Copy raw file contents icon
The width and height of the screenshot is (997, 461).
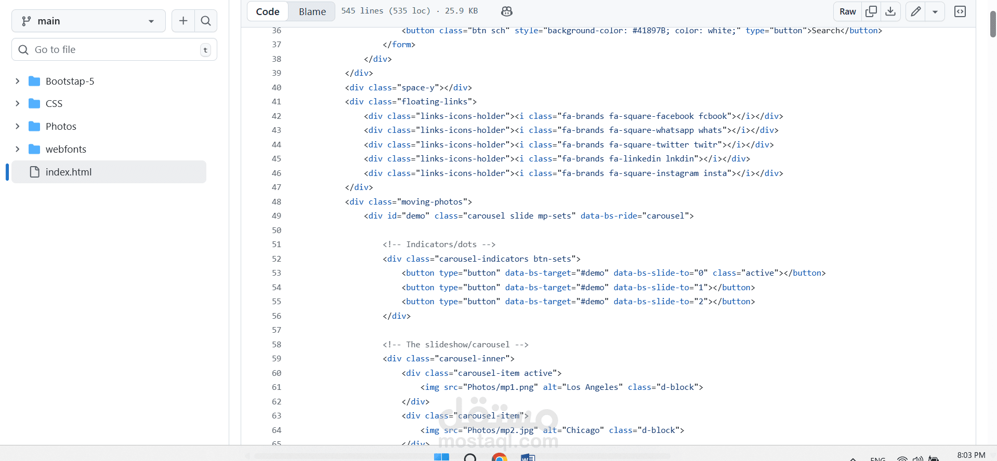coord(871,11)
